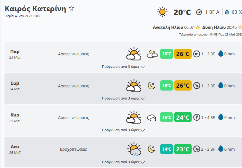Click the current conditions sun icon

[x=162, y=12]
